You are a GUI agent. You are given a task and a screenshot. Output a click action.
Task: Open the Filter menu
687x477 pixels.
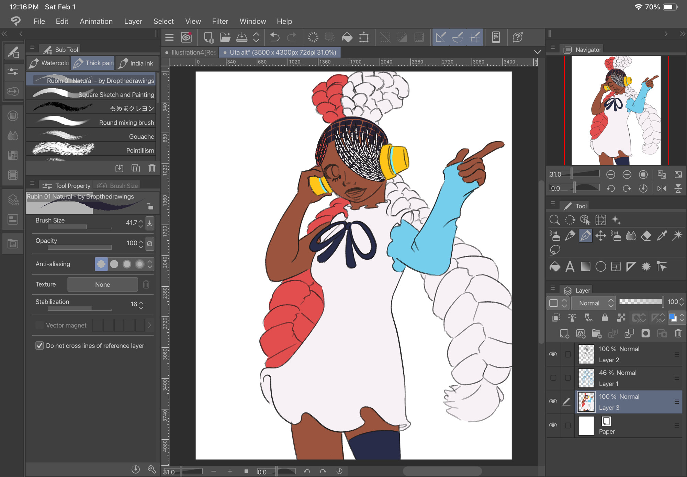[220, 21]
